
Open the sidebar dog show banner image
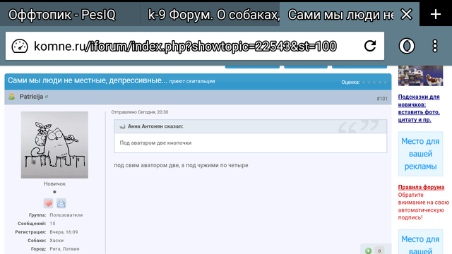[x=421, y=75]
